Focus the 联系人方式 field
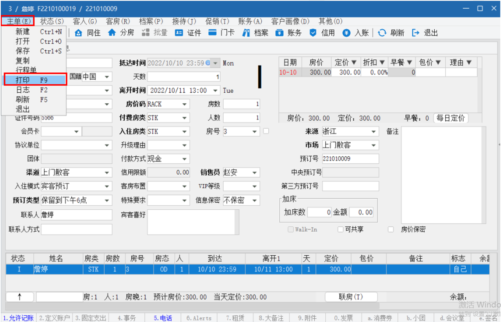 click(77, 229)
